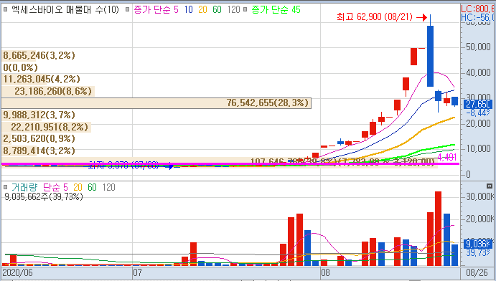Screen dimensions: 496x281
Task: Select the blue 10 moving average label
Action: click(x=189, y=10)
